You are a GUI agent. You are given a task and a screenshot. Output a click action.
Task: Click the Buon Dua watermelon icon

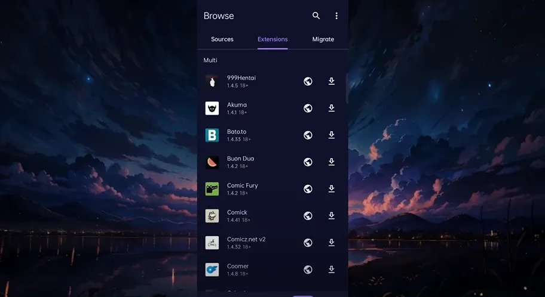pyautogui.click(x=212, y=162)
